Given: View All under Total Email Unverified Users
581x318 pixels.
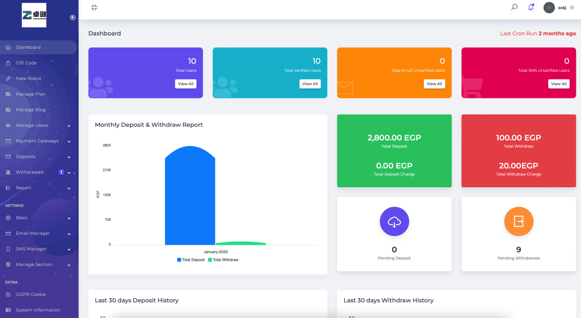Looking at the screenshot, I should [434, 84].
